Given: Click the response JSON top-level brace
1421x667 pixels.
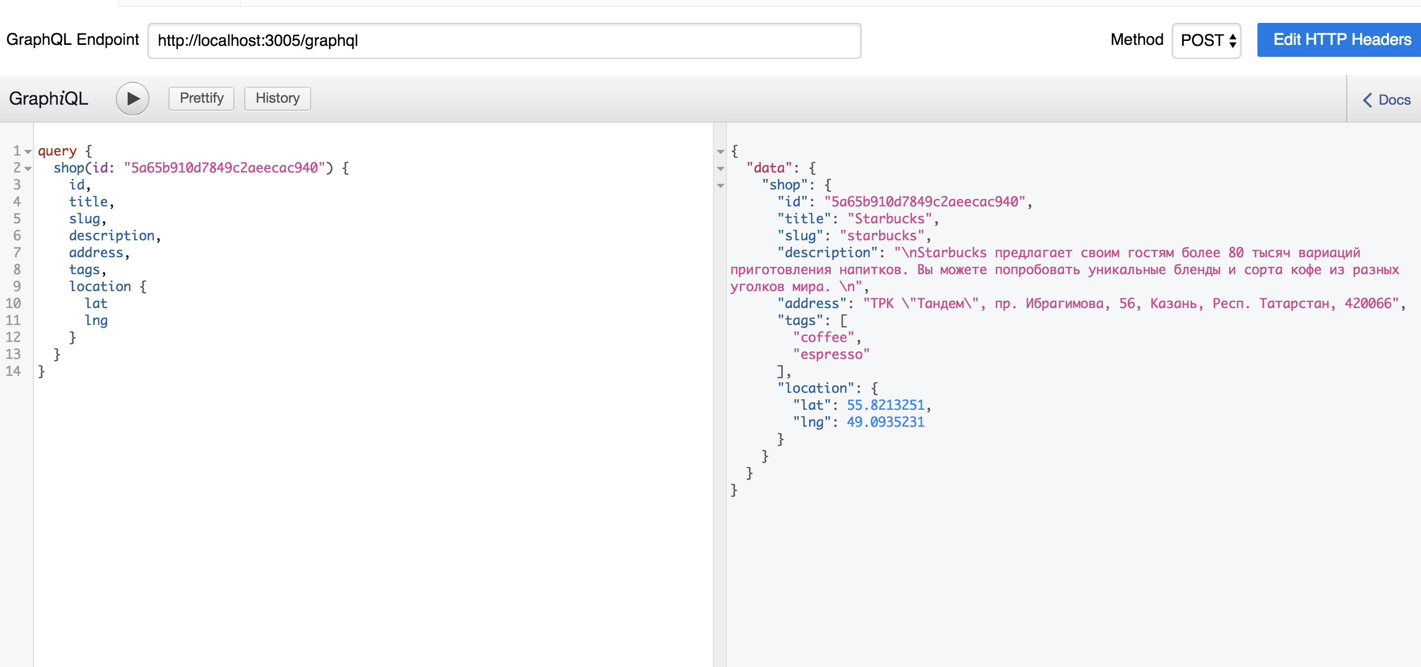Looking at the screenshot, I should pos(736,151).
